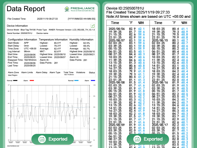Screen dimensions: 197x148
Task: Click the Data Report title
Action: 26,9
